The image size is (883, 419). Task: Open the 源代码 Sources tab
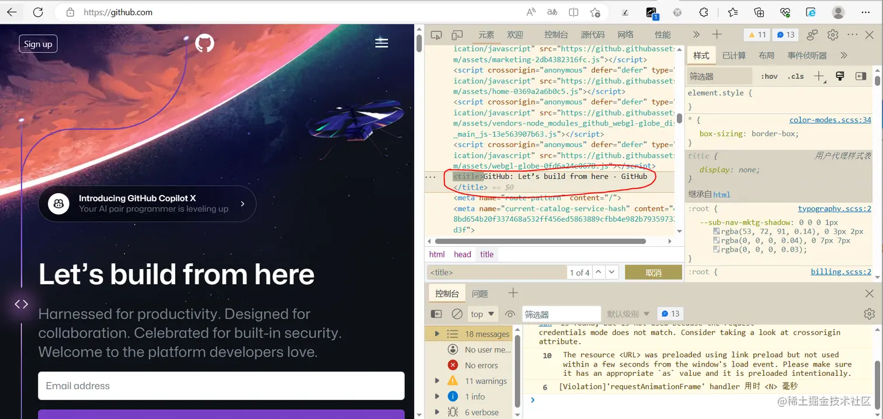pyautogui.click(x=593, y=35)
